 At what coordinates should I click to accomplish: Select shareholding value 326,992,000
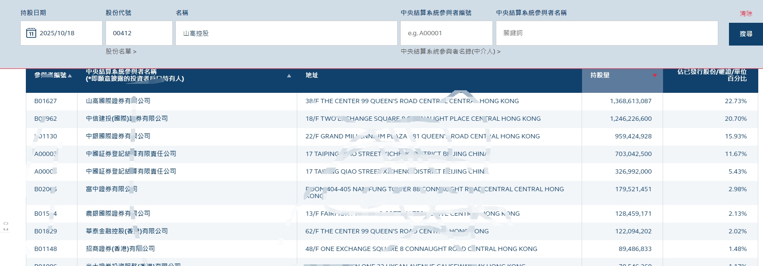click(x=633, y=171)
